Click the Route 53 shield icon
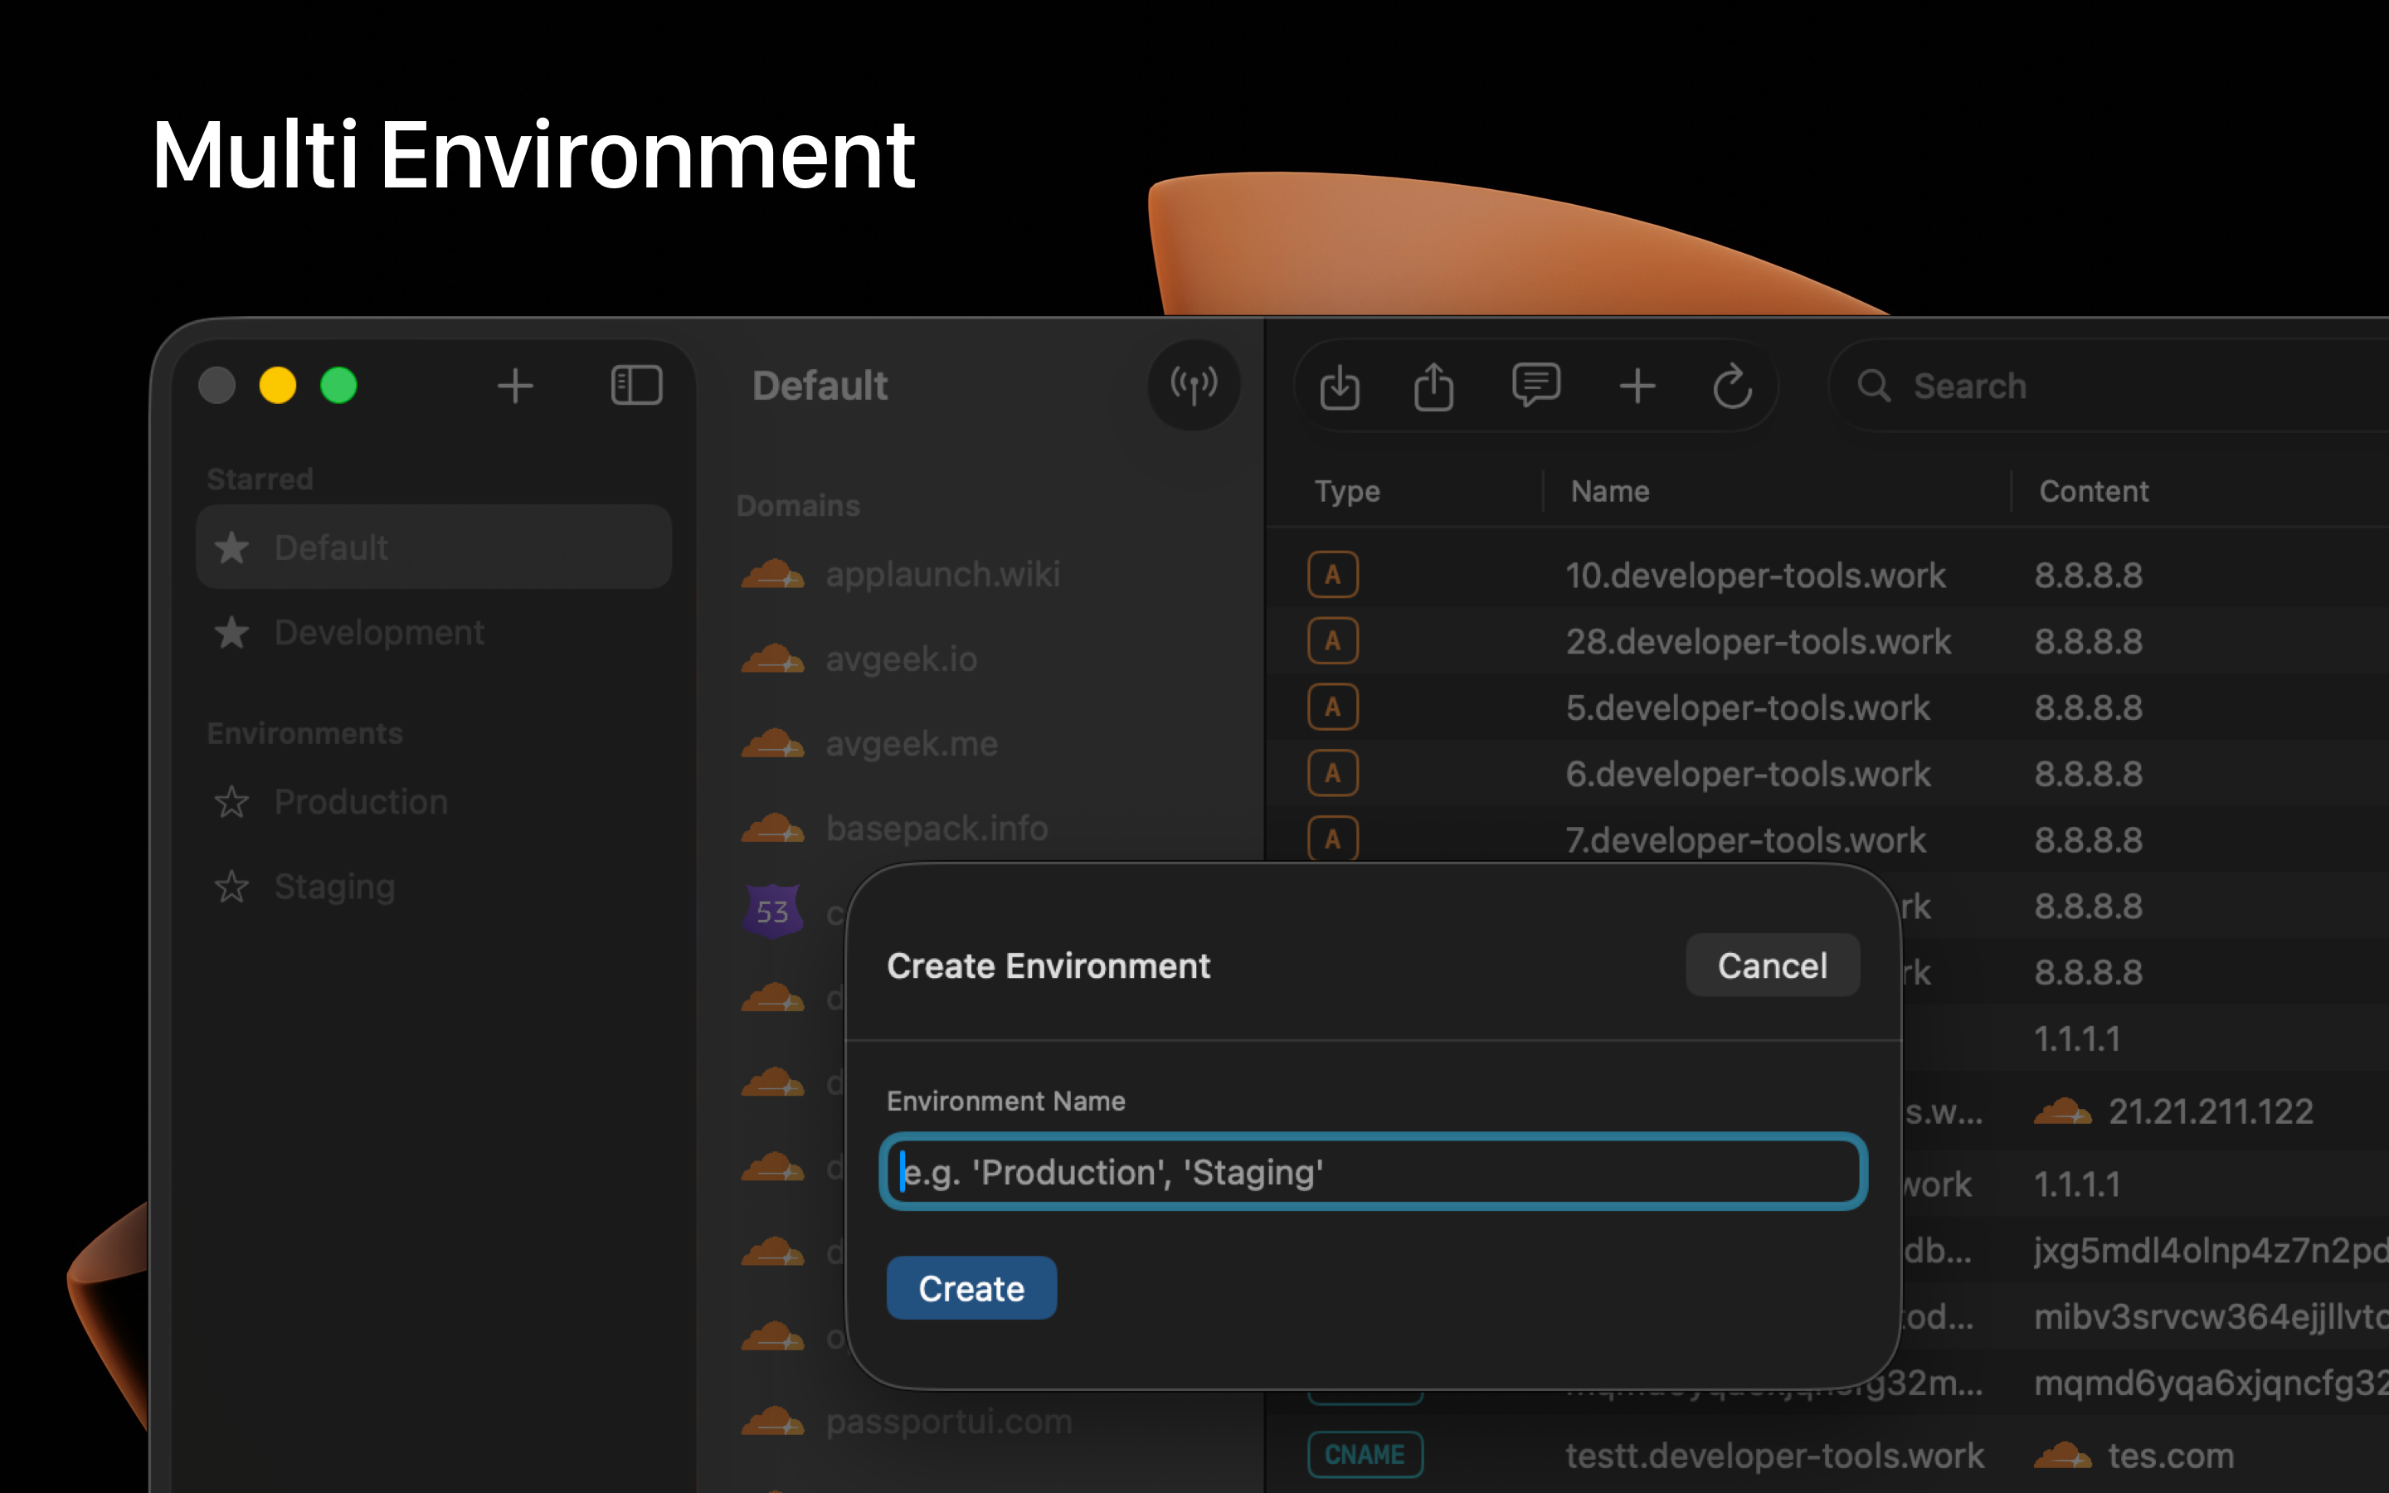Screen dimensions: 2389x1493 773,911
